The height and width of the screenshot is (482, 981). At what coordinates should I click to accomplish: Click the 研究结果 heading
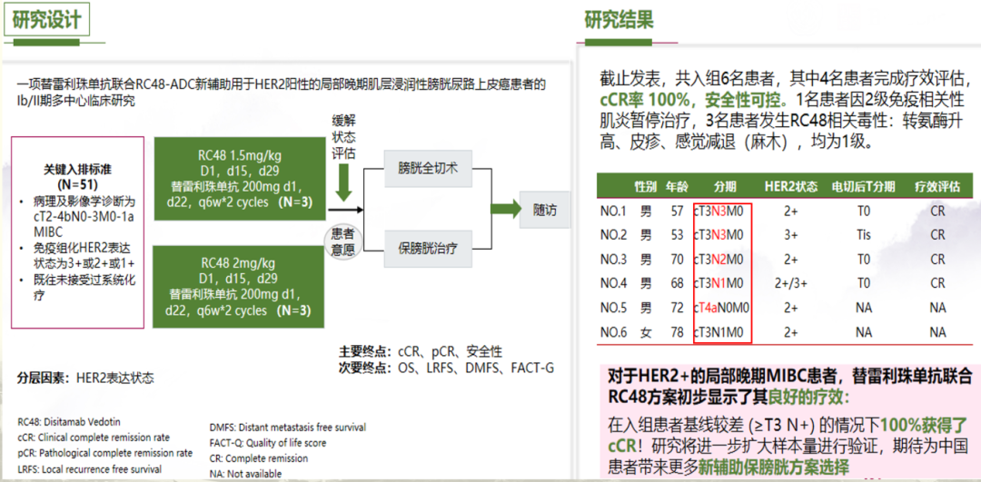click(619, 20)
